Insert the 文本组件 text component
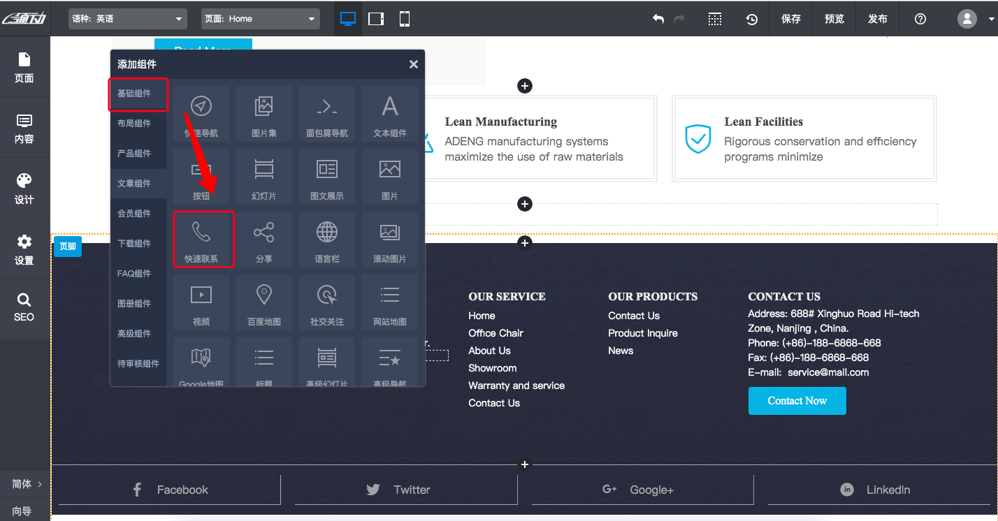 tap(389, 114)
